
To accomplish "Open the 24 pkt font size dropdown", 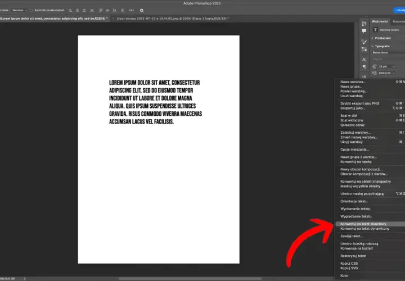I will (386, 66).
